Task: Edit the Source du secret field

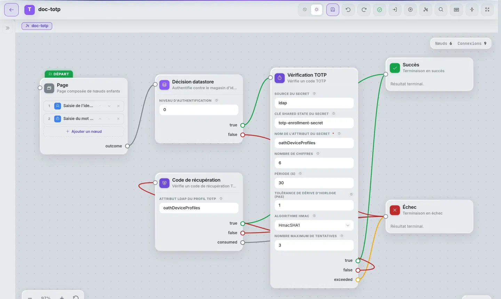Action: (314, 103)
